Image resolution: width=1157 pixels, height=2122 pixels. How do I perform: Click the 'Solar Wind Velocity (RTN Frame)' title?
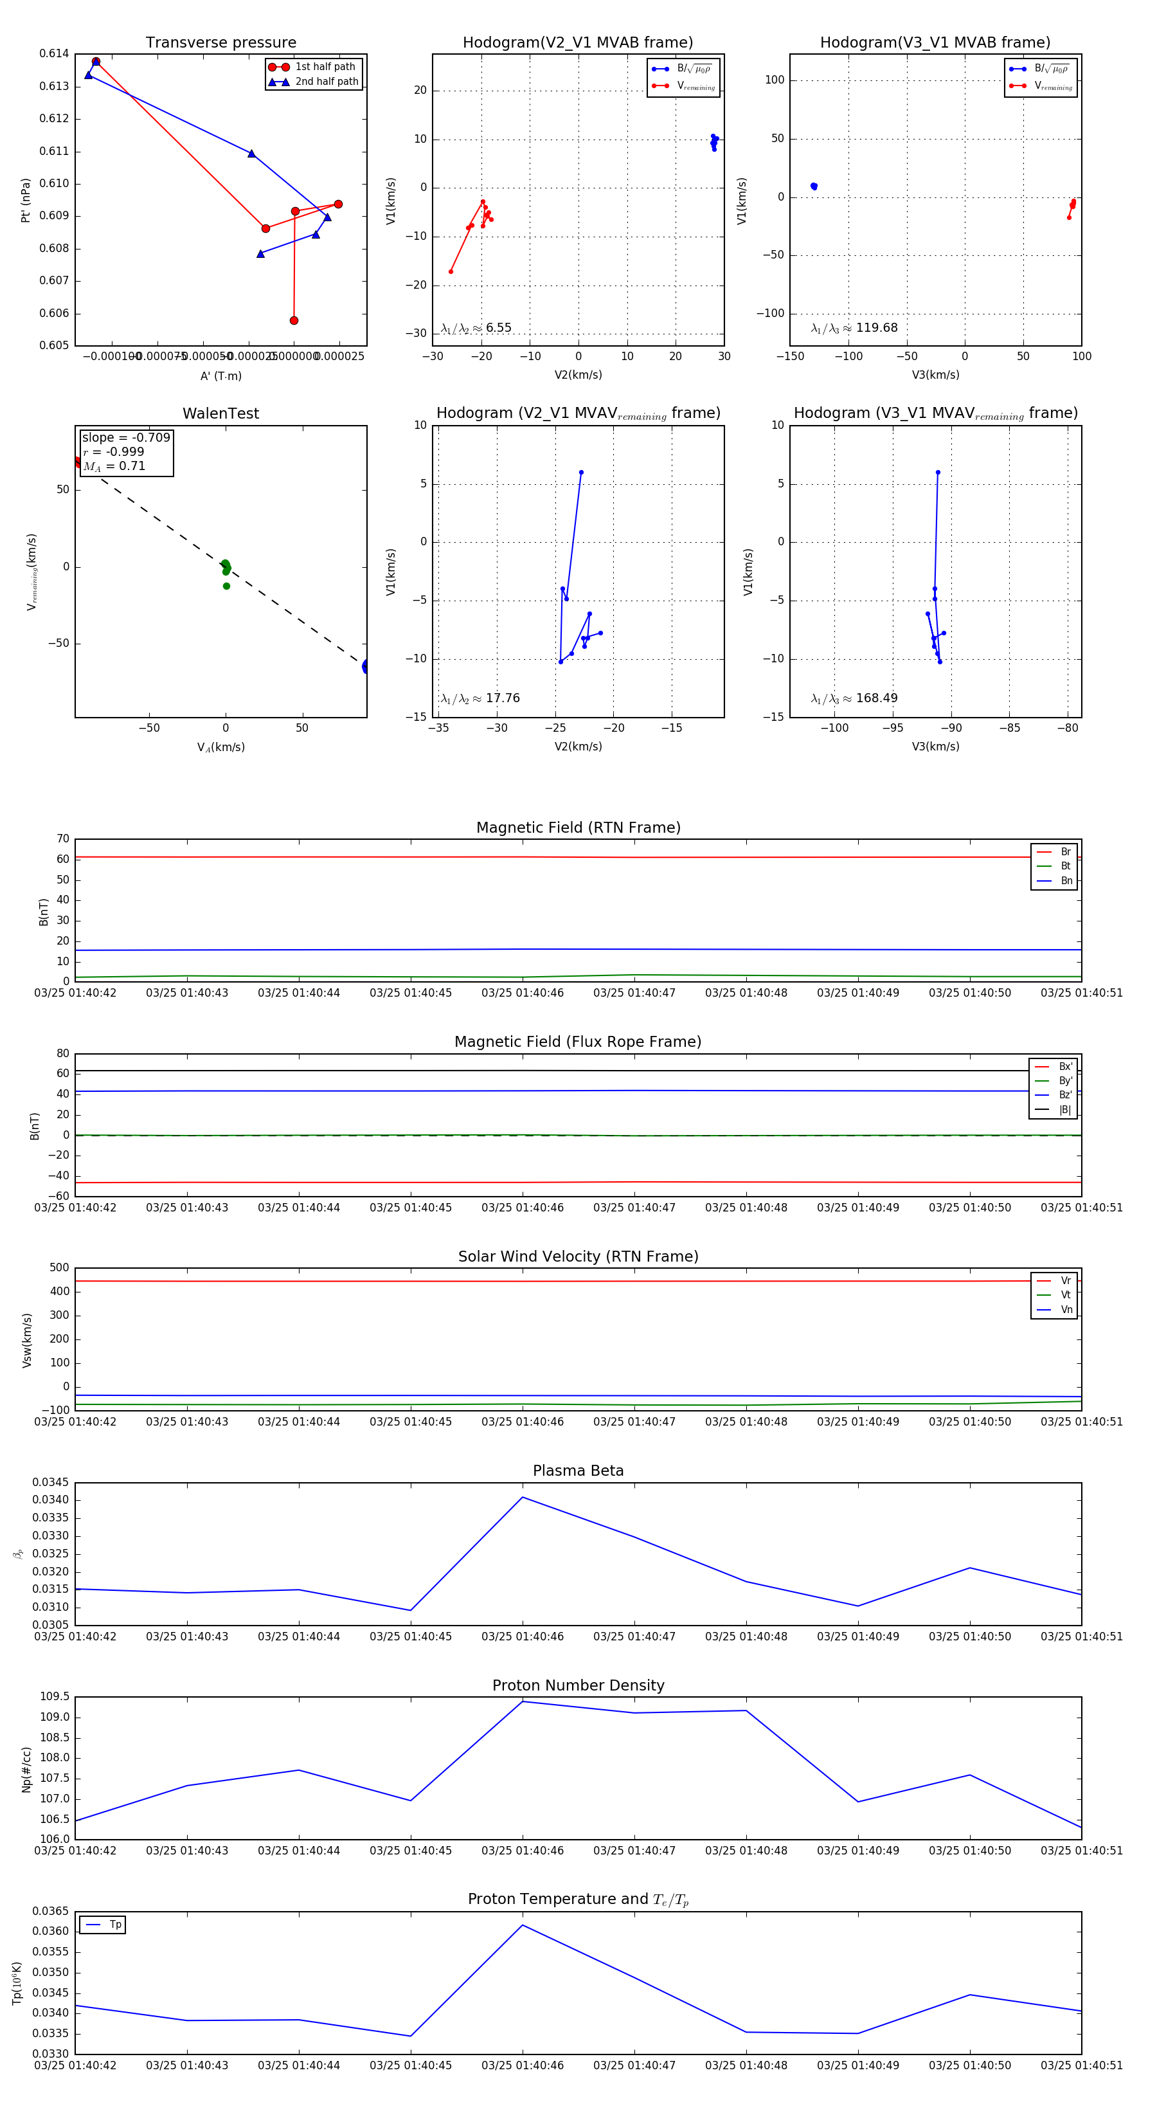coord(578,1256)
